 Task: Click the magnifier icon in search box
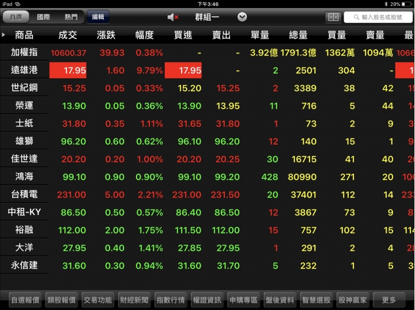point(356,17)
